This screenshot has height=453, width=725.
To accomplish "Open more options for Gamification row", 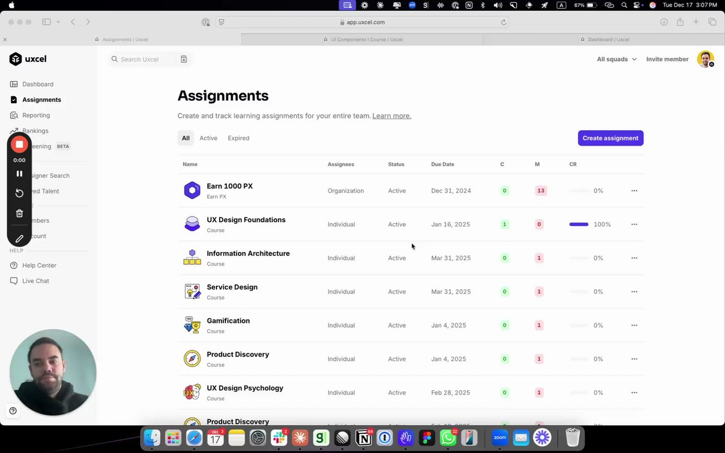I will pos(634,325).
